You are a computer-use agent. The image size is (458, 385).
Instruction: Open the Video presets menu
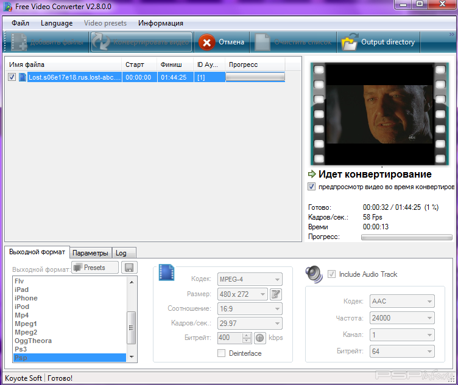(105, 23)
